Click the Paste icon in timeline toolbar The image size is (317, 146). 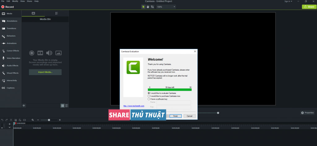(x=20, y=120)
